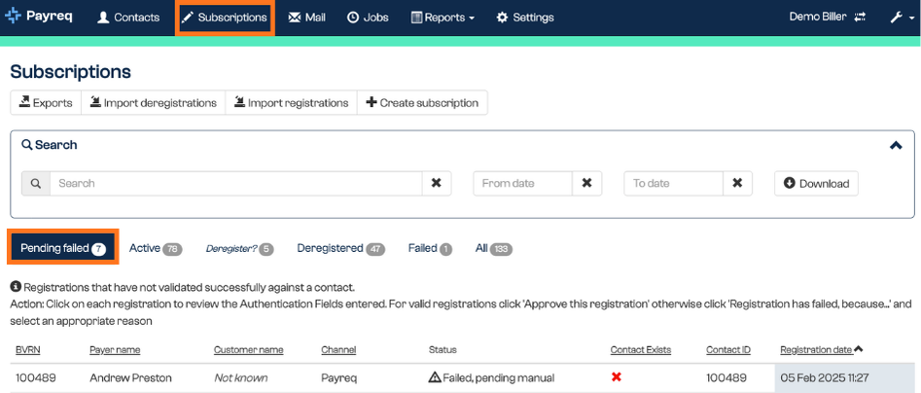Click the switch biller arrows icon

[x=860, y=18]
